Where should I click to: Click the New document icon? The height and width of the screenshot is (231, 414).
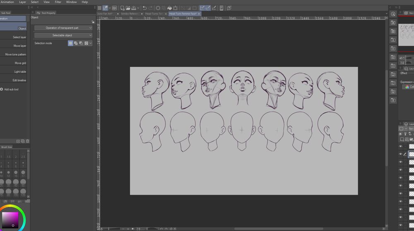(122, 8)
